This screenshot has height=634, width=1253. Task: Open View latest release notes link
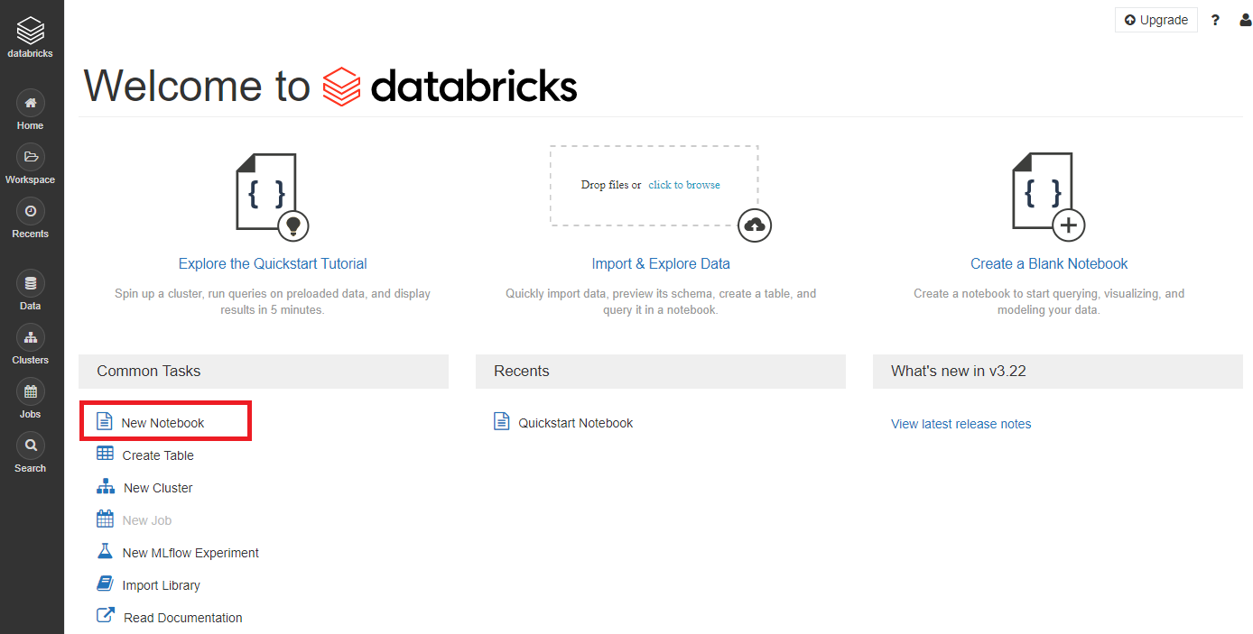[x=961, y=424]
